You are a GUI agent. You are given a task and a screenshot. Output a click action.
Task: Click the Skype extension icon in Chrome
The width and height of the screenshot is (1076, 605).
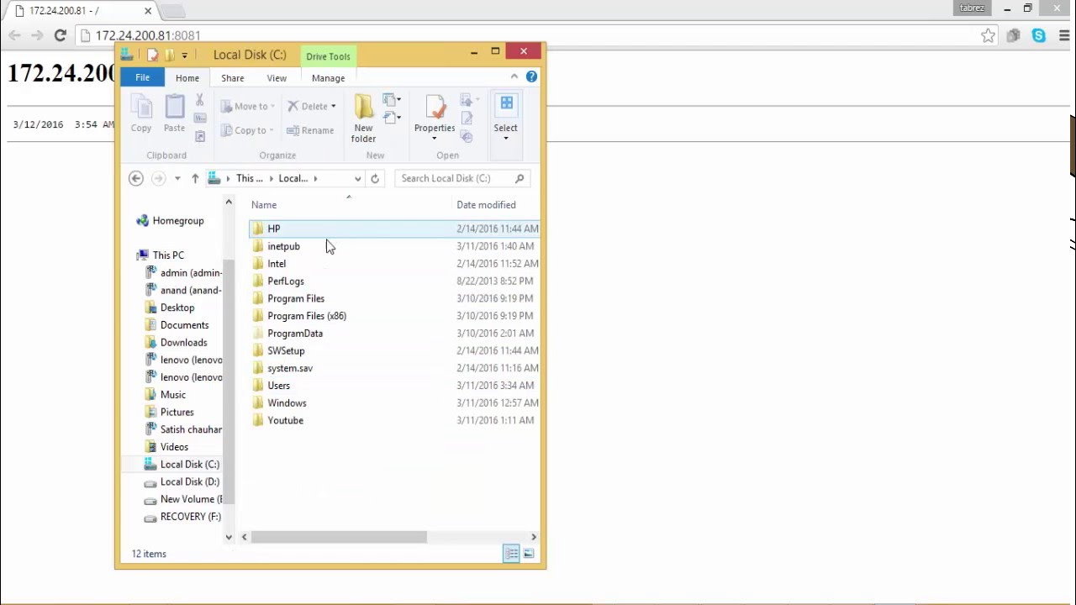1039,35
